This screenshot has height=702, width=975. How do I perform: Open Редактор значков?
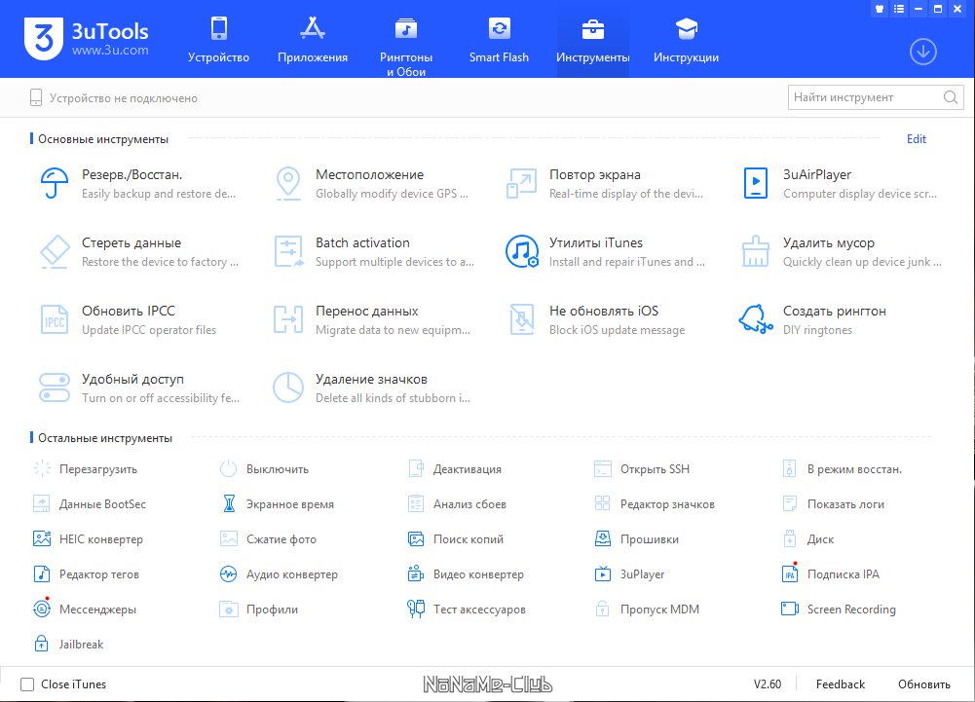[x=655, y=504]
